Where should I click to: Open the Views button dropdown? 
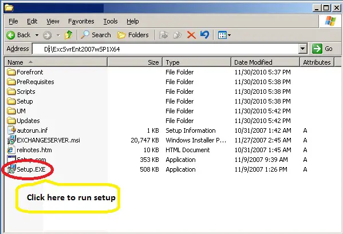(224, 35)
